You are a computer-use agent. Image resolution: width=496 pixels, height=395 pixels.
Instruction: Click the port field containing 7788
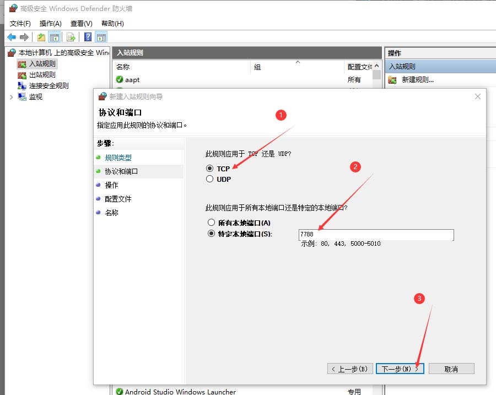376,235
